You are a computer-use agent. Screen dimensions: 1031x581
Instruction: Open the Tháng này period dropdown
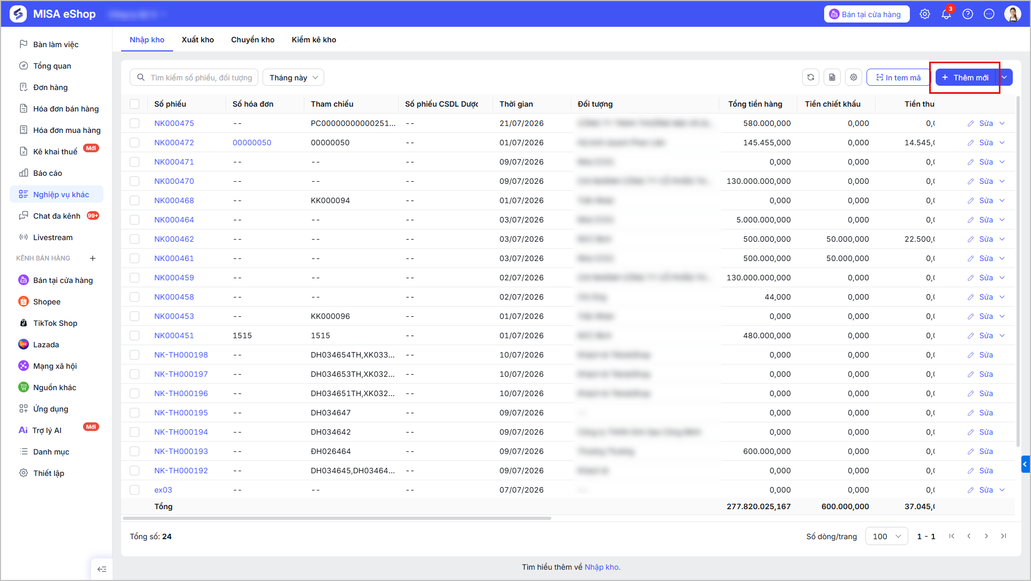coord(293,77)
